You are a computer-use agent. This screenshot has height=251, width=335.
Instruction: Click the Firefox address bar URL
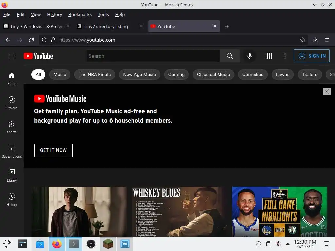coord(87,40)
